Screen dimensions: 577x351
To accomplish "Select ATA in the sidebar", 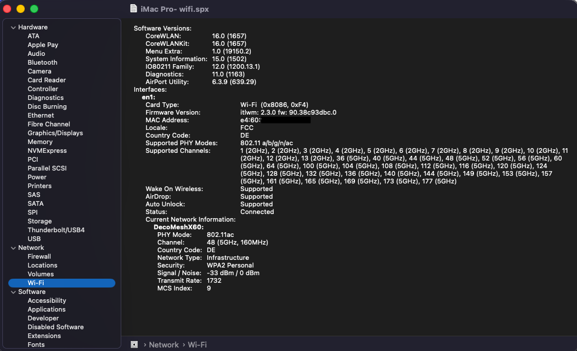I will (34, 36).
